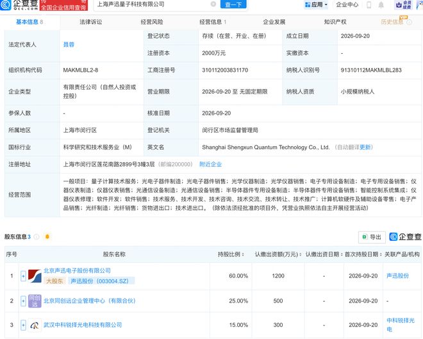
Task: Click the 全国企业信用查询 red banner
Action: 63,5
